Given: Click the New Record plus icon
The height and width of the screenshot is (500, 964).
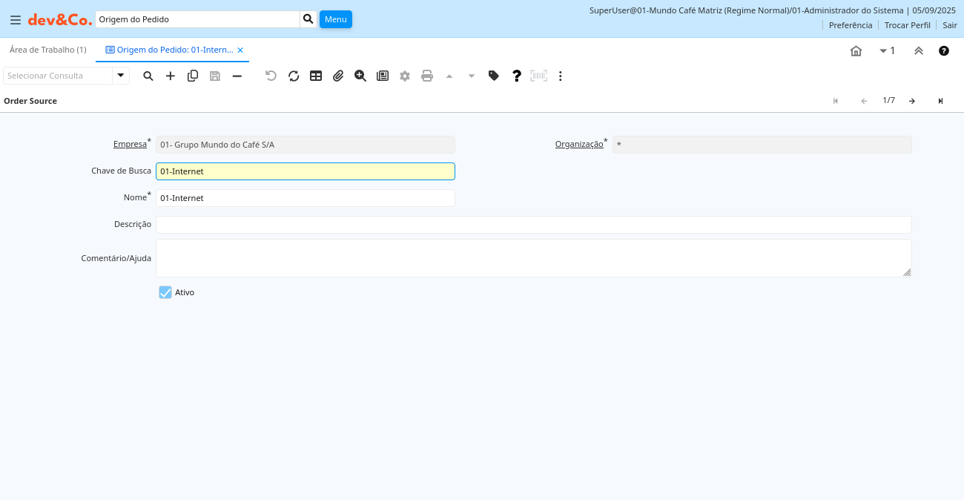Looking at the screenshot, I should click(171, 76).
